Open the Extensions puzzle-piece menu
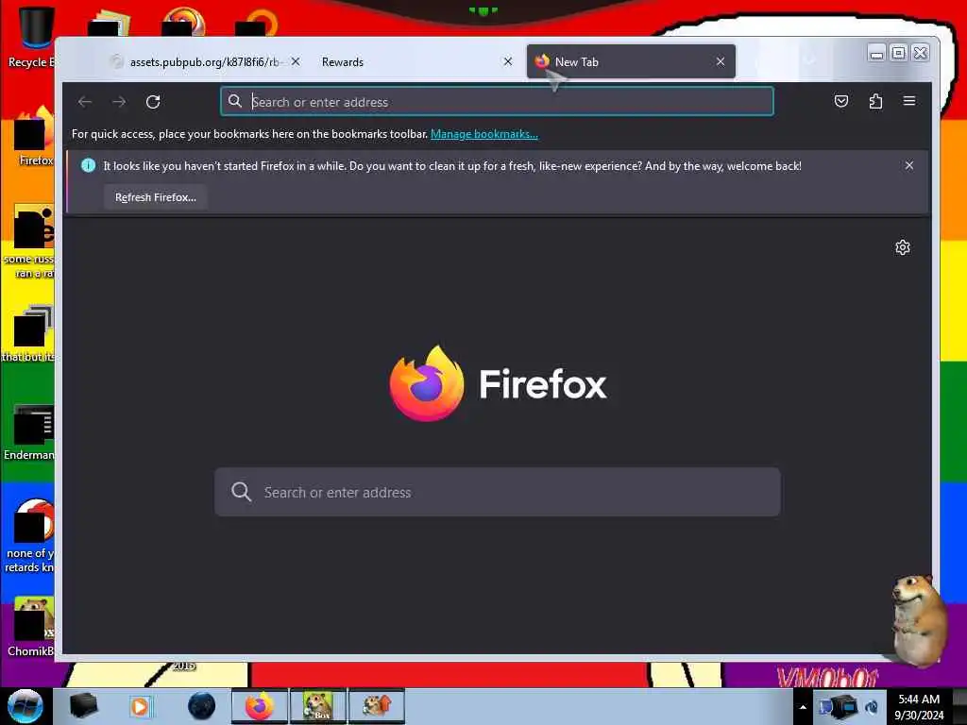The image size is (967, 725). [x=875, y=101]
